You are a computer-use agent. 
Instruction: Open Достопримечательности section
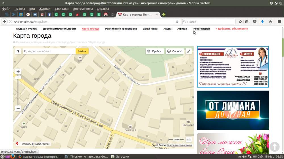(59, 29)
